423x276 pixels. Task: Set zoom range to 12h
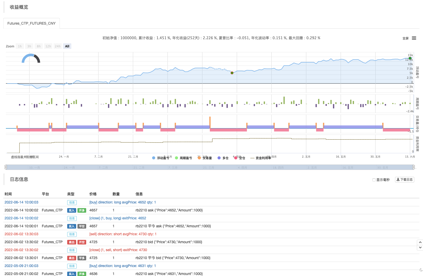[48, 46]
